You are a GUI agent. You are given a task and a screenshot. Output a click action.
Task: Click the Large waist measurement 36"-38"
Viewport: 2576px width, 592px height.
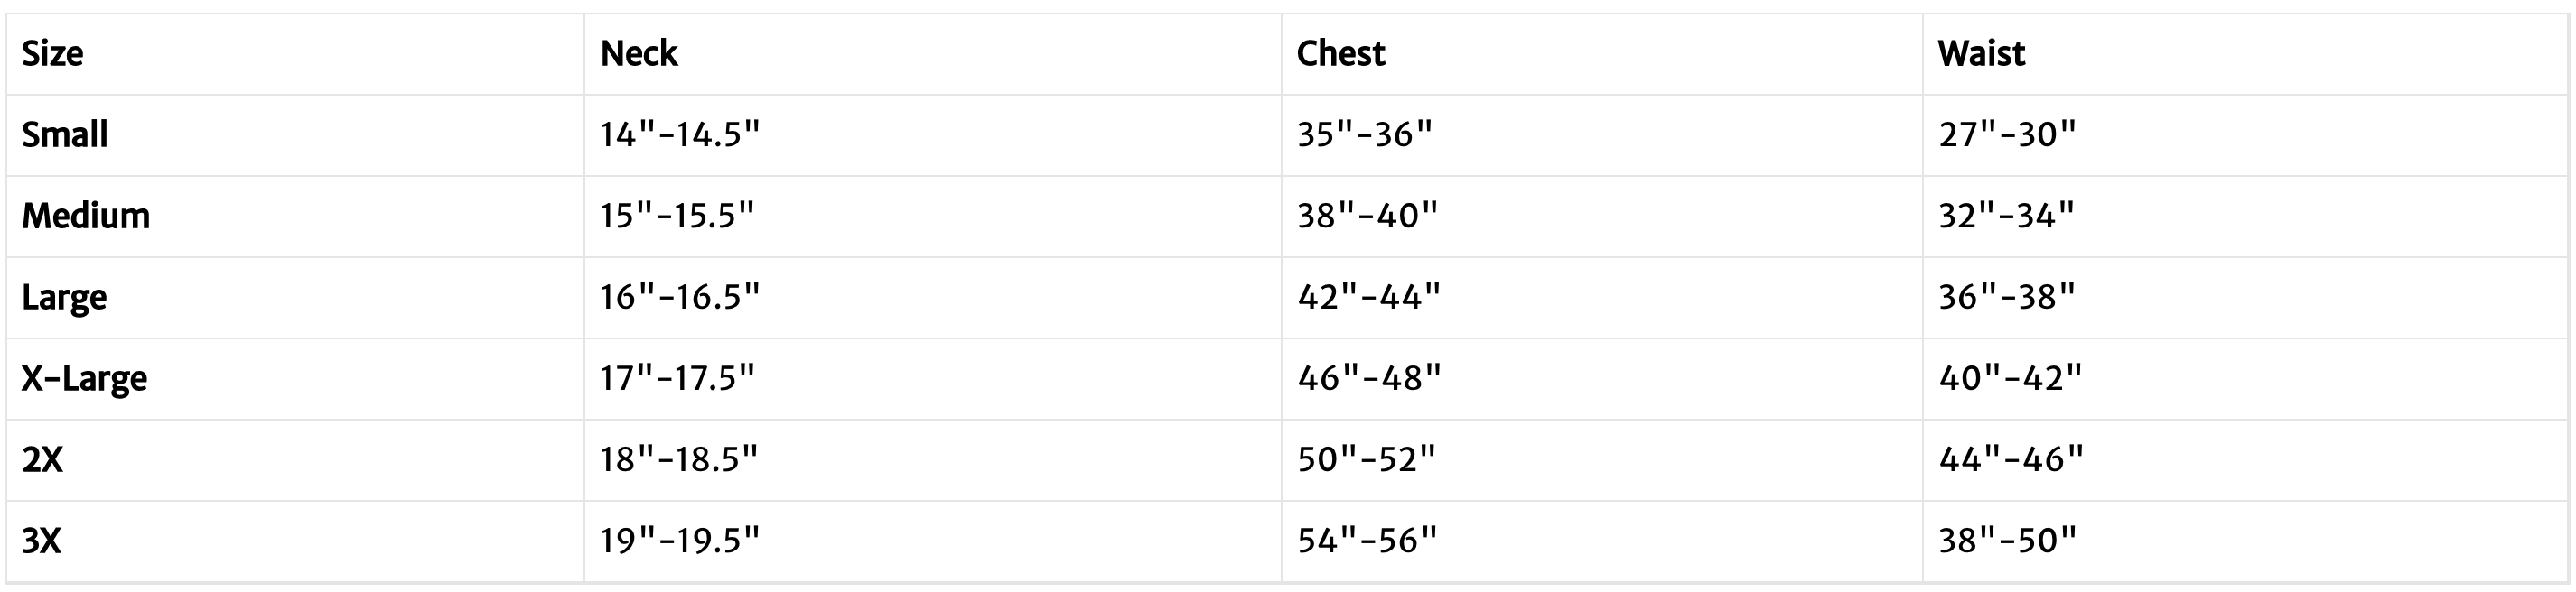coord(2007,298)
